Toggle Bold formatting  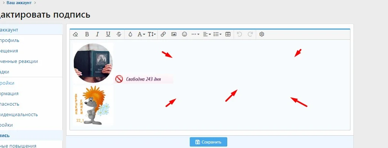point(87,34)
